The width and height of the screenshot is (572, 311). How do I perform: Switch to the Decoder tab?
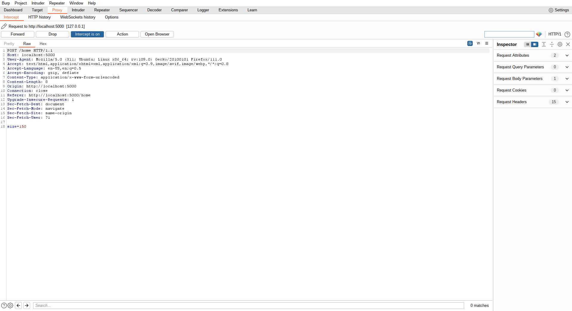click(154, 10)
